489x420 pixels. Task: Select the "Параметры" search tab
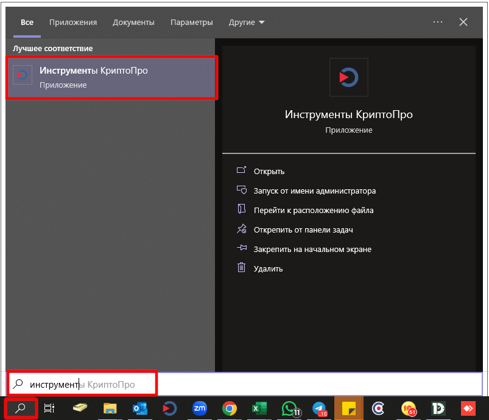pos(191,23)
